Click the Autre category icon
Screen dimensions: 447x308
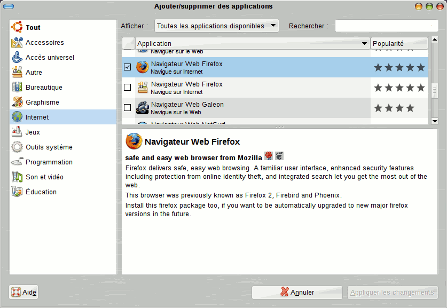[17, 72]
